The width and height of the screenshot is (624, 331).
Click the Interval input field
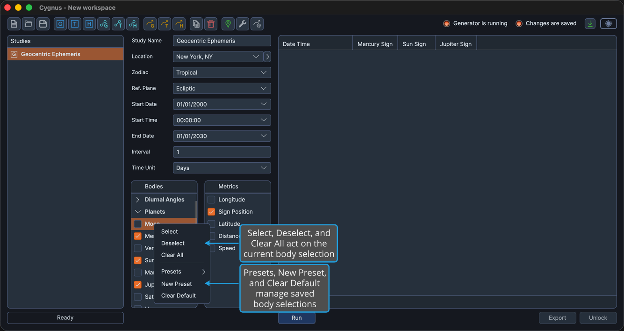coord(222,152)
